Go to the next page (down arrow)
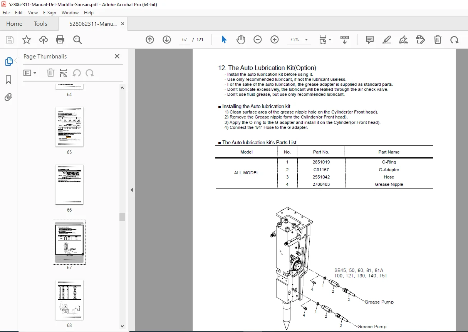The width and height of the screenshot is (468, 332). coord(166,40)
